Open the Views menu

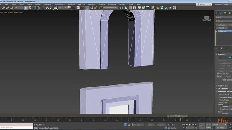[x=21, y=4]
